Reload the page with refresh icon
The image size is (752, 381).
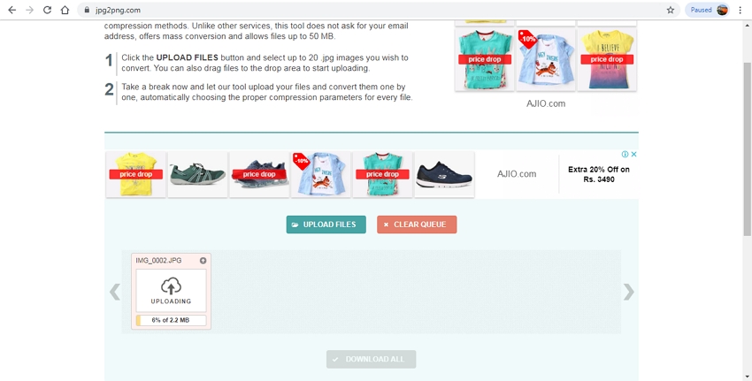(x=47, y=10)
